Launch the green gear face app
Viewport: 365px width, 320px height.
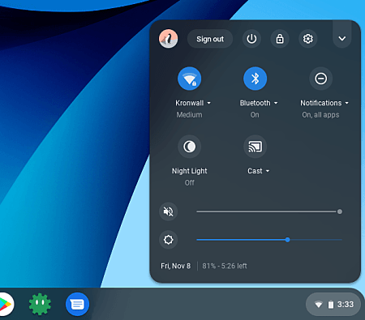coord(40,304)
